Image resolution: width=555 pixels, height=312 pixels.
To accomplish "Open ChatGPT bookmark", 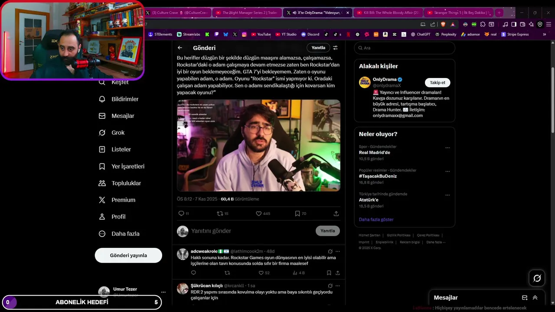I will point(421,34).
